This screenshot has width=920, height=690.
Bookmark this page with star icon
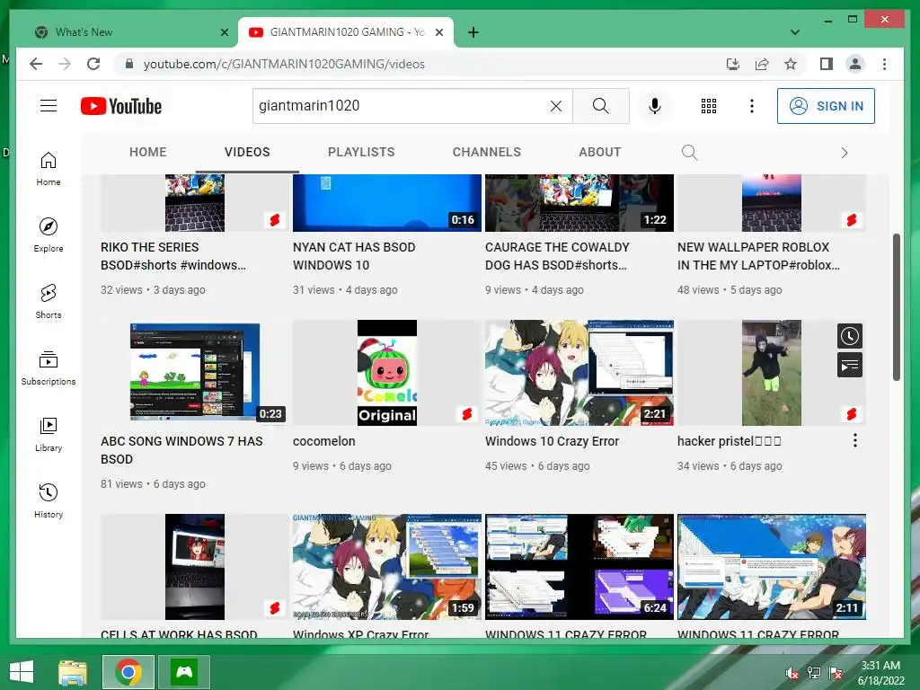tap(791, 64)
